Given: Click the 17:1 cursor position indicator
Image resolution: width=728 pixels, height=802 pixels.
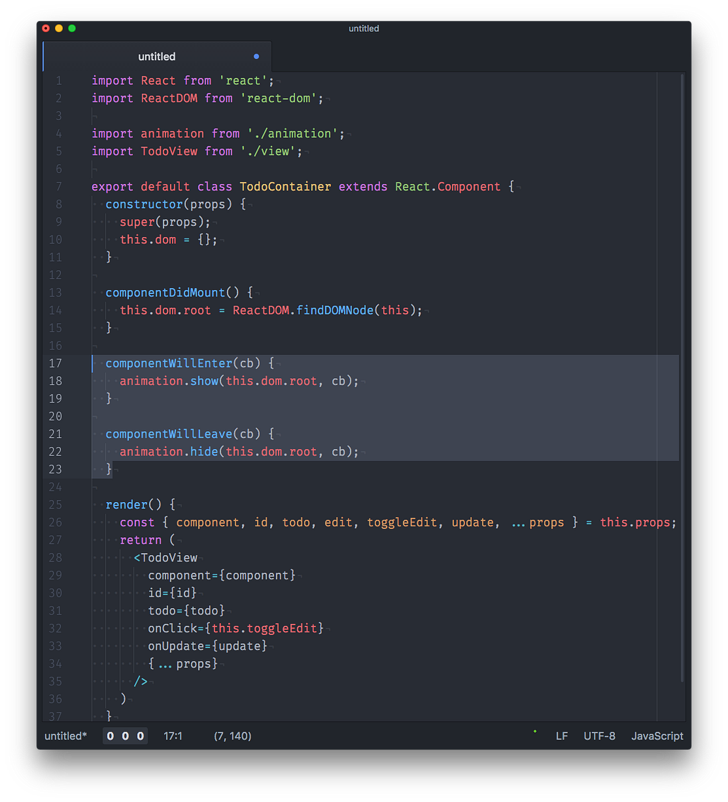Looking at the screenshot, I should click(x=173, y=736).
